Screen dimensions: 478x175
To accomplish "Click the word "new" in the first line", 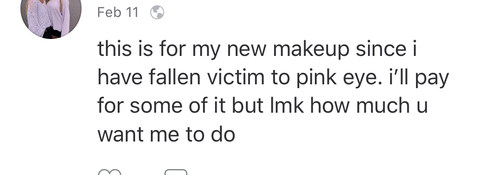I will tap(247, 50).
